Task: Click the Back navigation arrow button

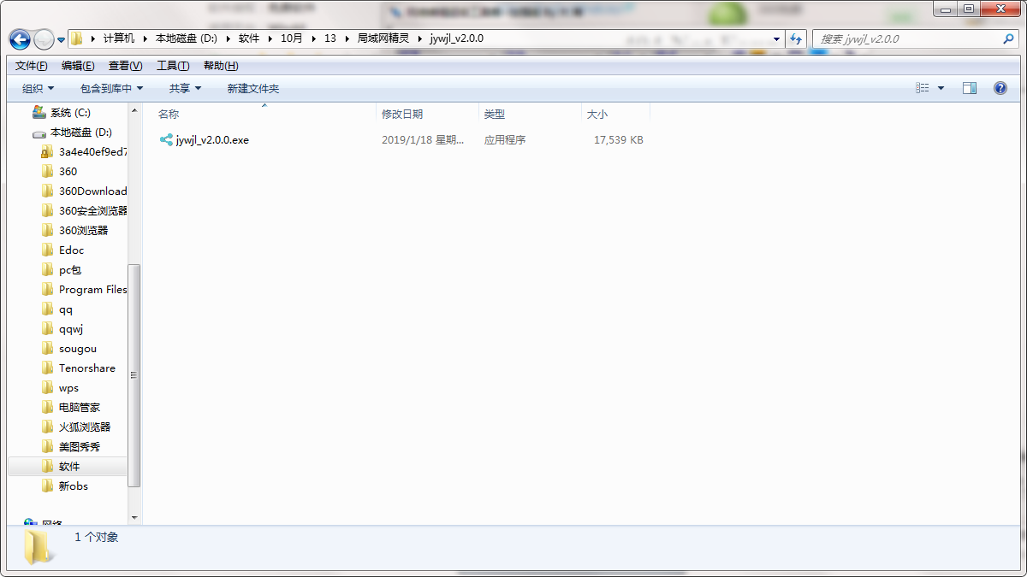Action: click(x=20, y=39)
